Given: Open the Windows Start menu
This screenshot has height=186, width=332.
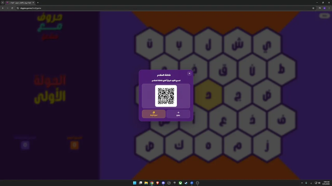Looking at the screenshot, I should tap(135, 183).
